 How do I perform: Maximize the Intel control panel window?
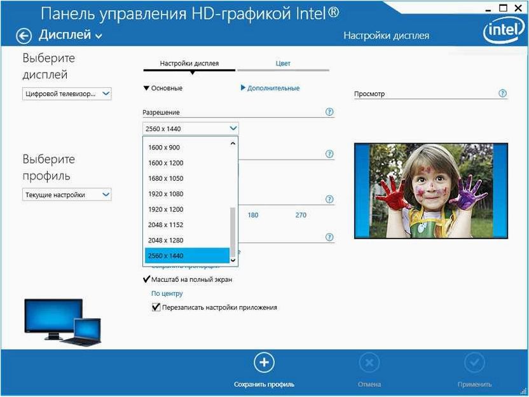(503, 8)
